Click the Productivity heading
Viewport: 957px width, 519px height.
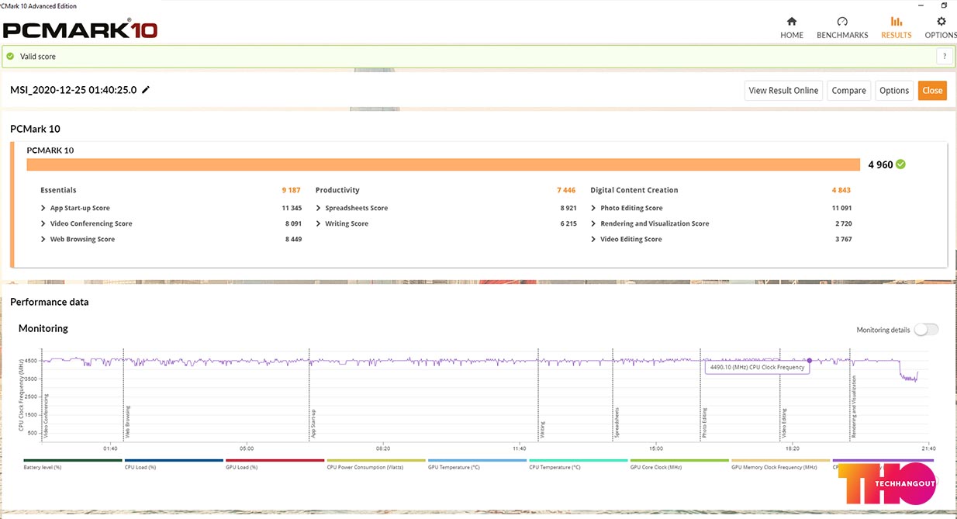point(337,190)
